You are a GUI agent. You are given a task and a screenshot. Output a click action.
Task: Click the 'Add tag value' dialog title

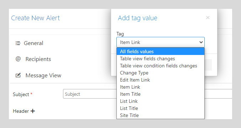tap(137, 18)
